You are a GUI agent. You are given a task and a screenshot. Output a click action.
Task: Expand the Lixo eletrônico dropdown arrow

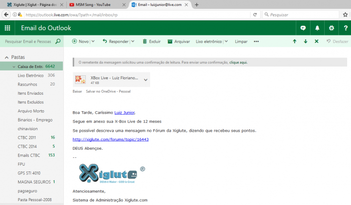[226, 41]
